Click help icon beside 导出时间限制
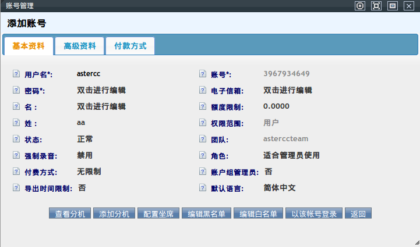The image size is (420, 247). (16, 189)
